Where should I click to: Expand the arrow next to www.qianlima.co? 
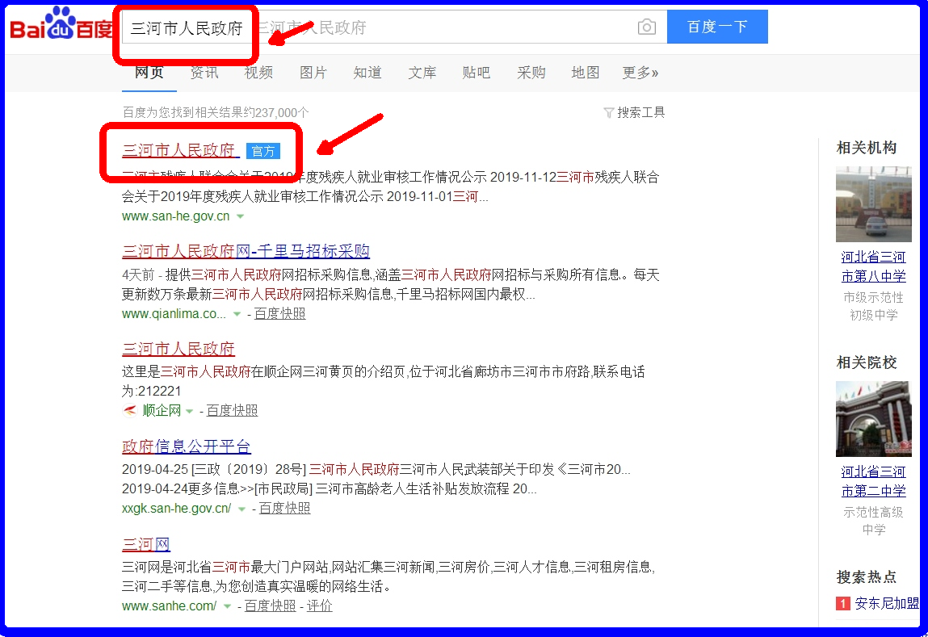pyautogui.click(x=237, y=313)
